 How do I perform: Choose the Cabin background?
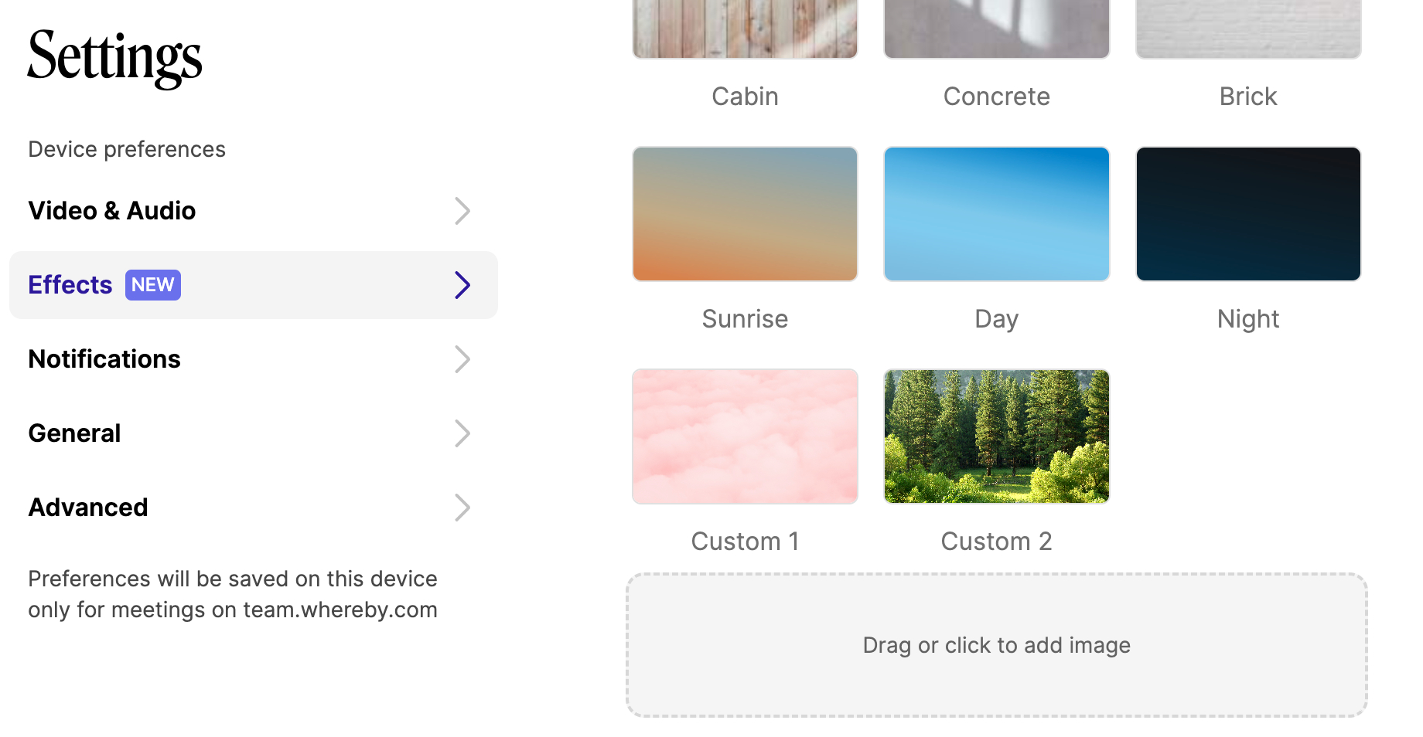point(745,29)
